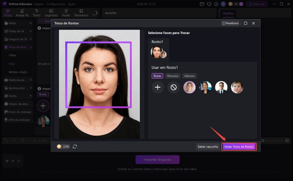This screenshot has width=293, height=181.
Task: Click the Salvar rascunho button
Action: [208, 147]
